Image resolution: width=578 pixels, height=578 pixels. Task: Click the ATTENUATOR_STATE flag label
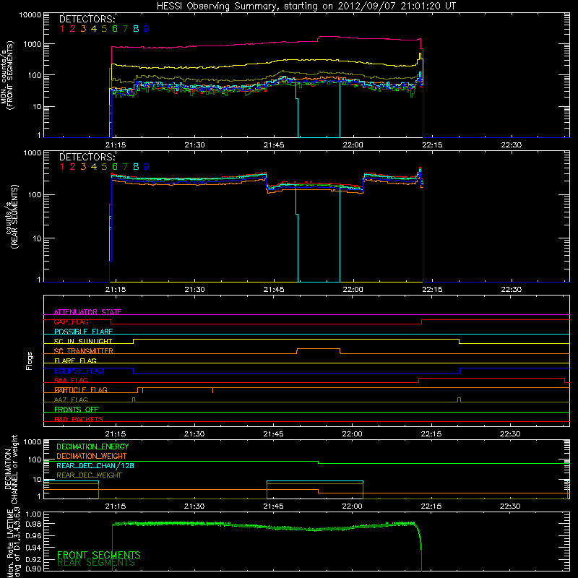[87, 312]
